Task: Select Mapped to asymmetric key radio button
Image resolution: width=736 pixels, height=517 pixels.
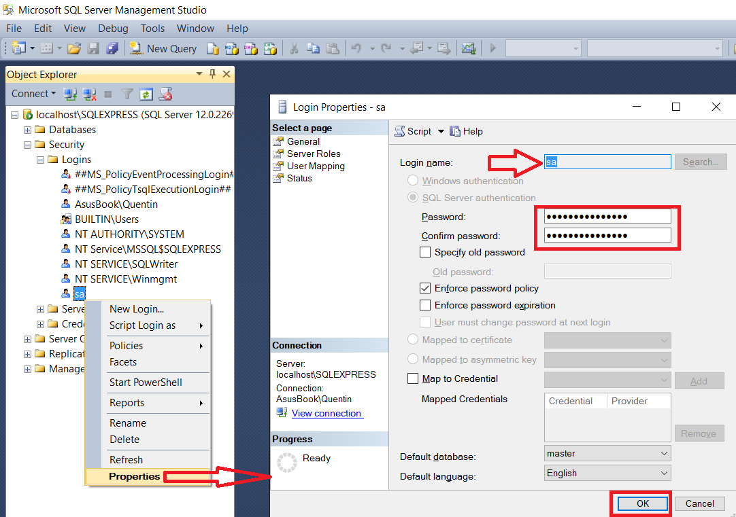Action: pyautogui.click(x=413, y=359)
